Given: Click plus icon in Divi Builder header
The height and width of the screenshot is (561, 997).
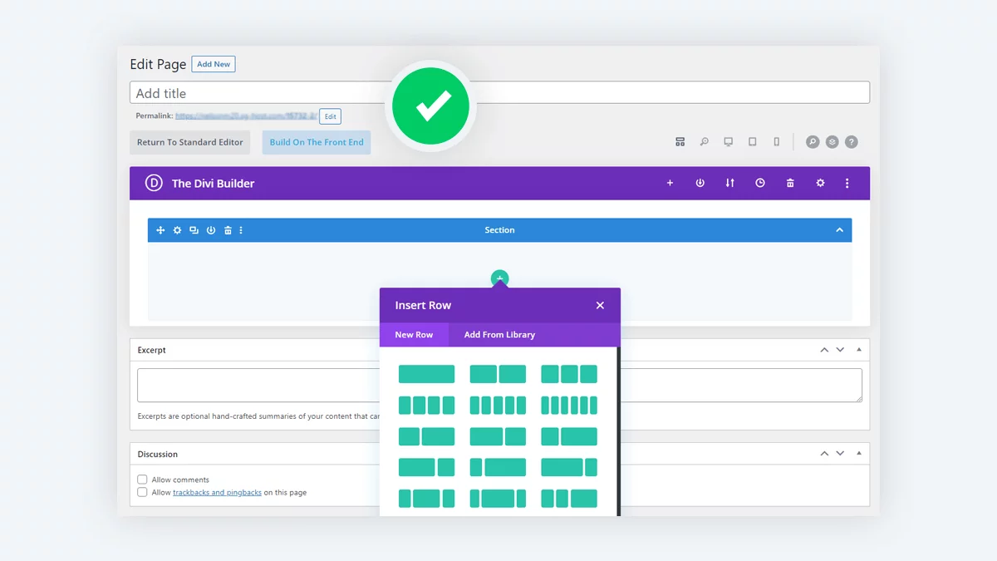Looking at the screenshot, I should click(x=670, y=183).
